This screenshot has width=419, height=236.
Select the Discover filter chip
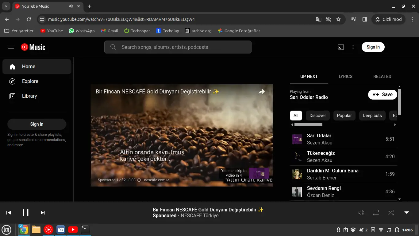pyautogui.click(x=317, y=116)
